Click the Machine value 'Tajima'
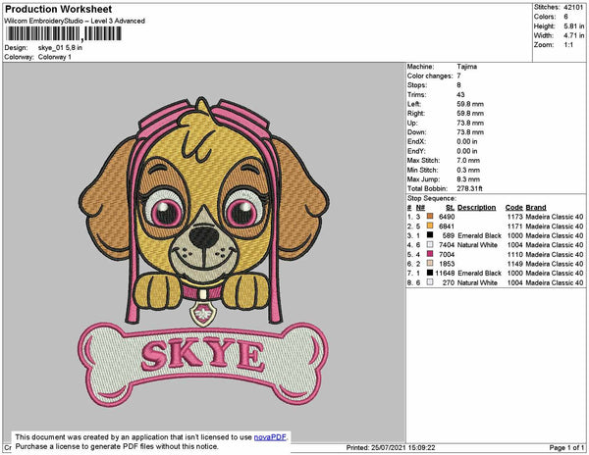Screen dimensions: 589x455 467,67
